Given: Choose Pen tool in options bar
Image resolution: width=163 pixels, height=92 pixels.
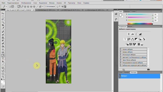Looking at the screenshot, I should tap(19, 7).
